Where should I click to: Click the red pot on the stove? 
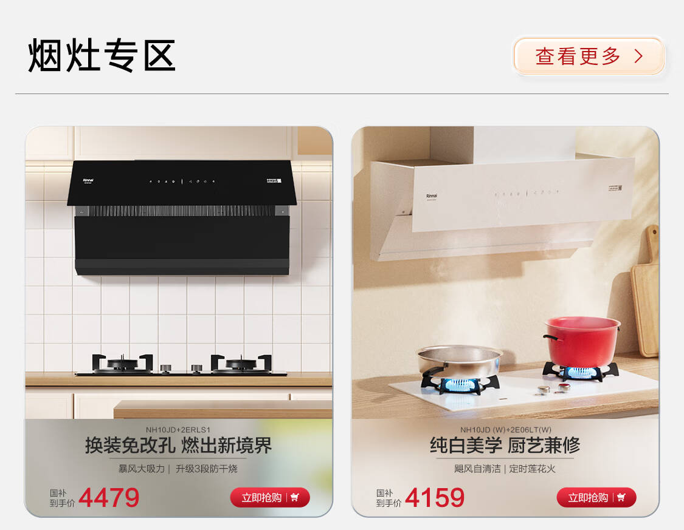pyautogui.click(x=582, y=342)
